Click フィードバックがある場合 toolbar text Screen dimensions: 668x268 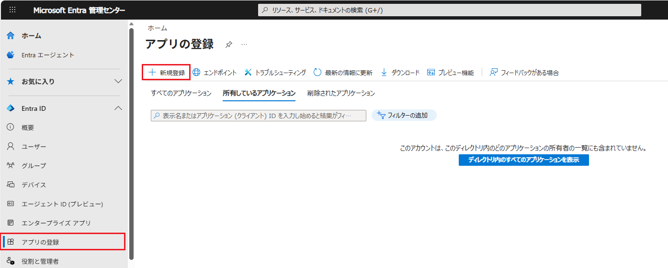(530, 73)
